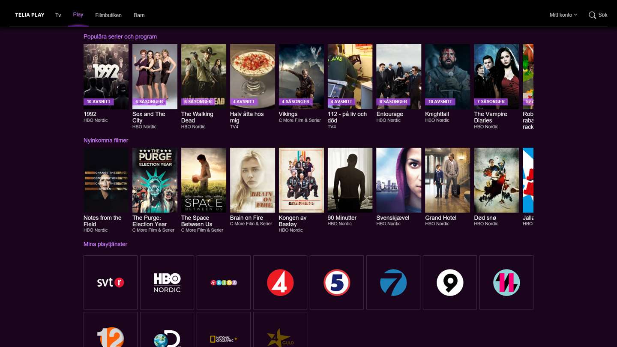
Task: Open the Kids channel service tile
Action: pyautogui.click(x=224, y=282)
